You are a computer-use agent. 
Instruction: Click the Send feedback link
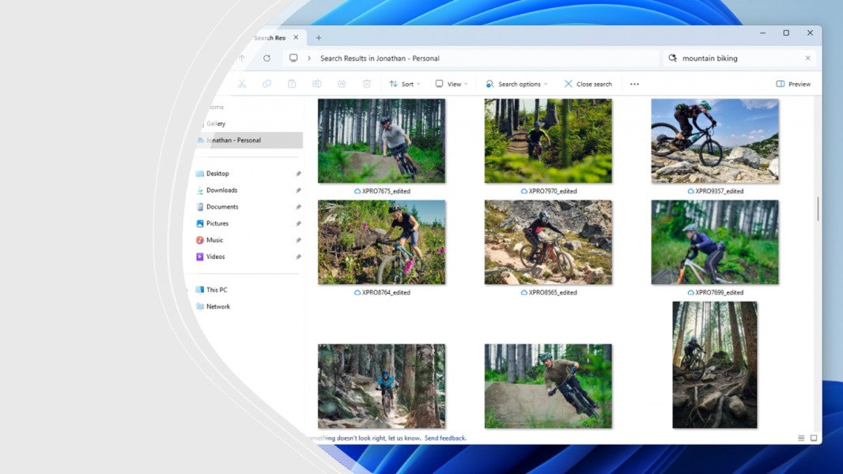446,438
